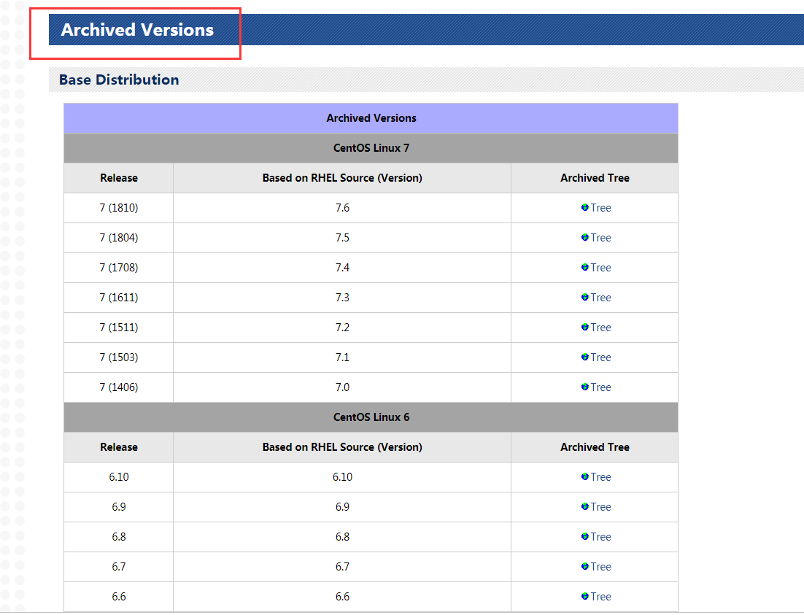Click RHEL source version 7.3 cell
This screenshot has height=615, width=804.
pyautogui.click(x=342, y=298)
